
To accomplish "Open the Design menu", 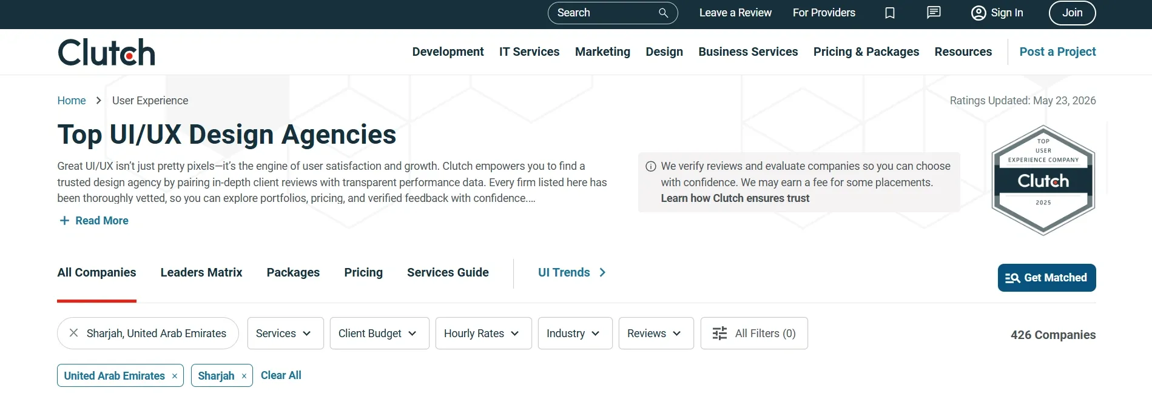I will pyautogui.click(x=664, y=52).
